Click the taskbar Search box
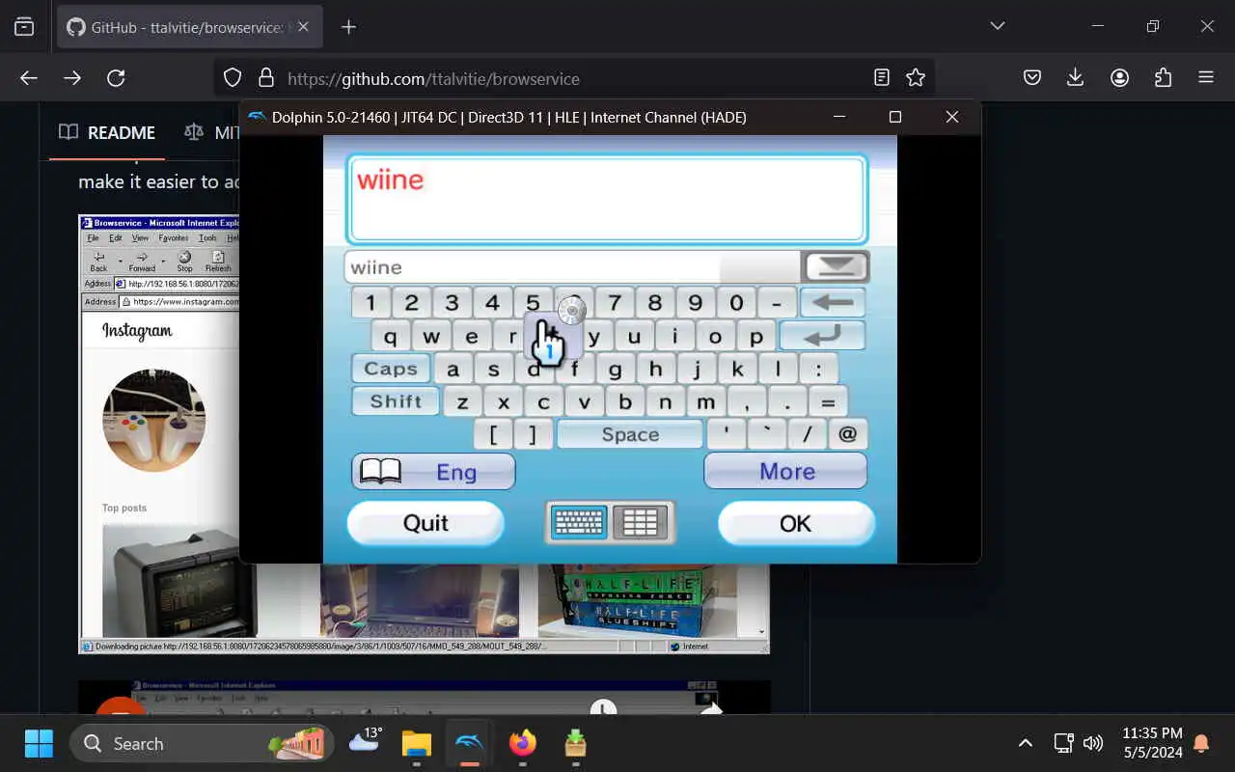Screen dimensions: 1235x772 click(202, 743)
